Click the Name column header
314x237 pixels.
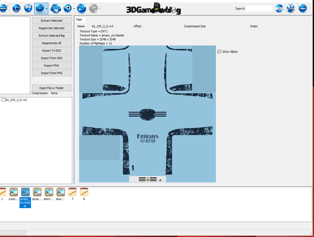click(x=81, y=26)
